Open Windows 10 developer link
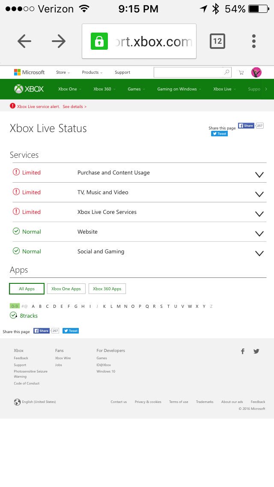The height and width of the screenshot is (487, 274). click(x=106, y=371)
